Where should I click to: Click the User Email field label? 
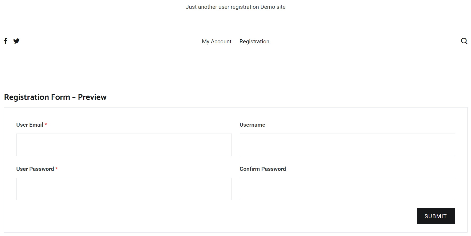(30, 125)
